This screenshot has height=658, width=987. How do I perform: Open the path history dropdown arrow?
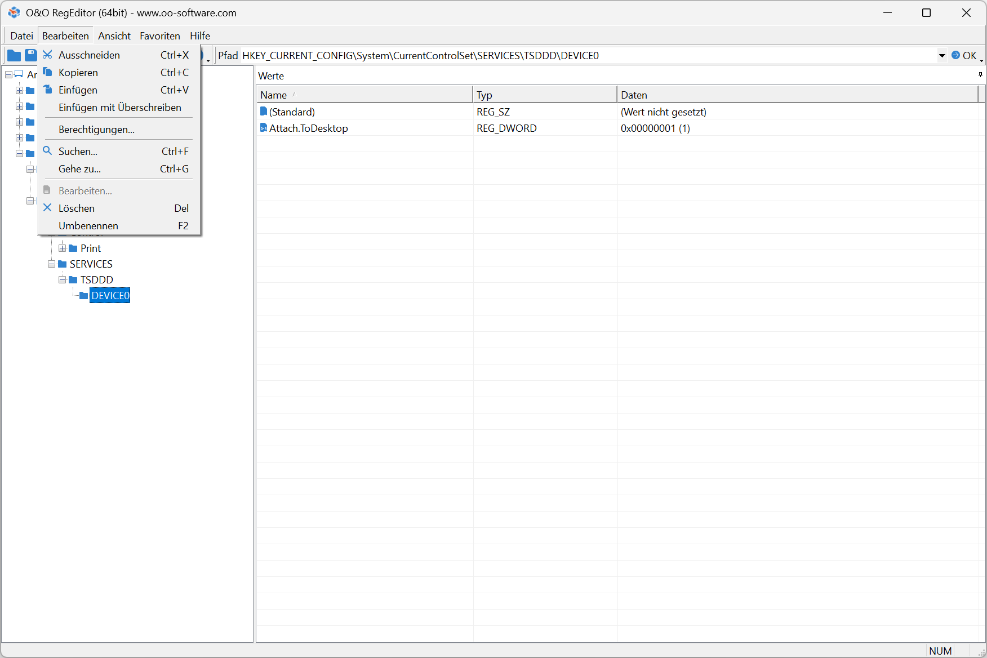point(941,56)
